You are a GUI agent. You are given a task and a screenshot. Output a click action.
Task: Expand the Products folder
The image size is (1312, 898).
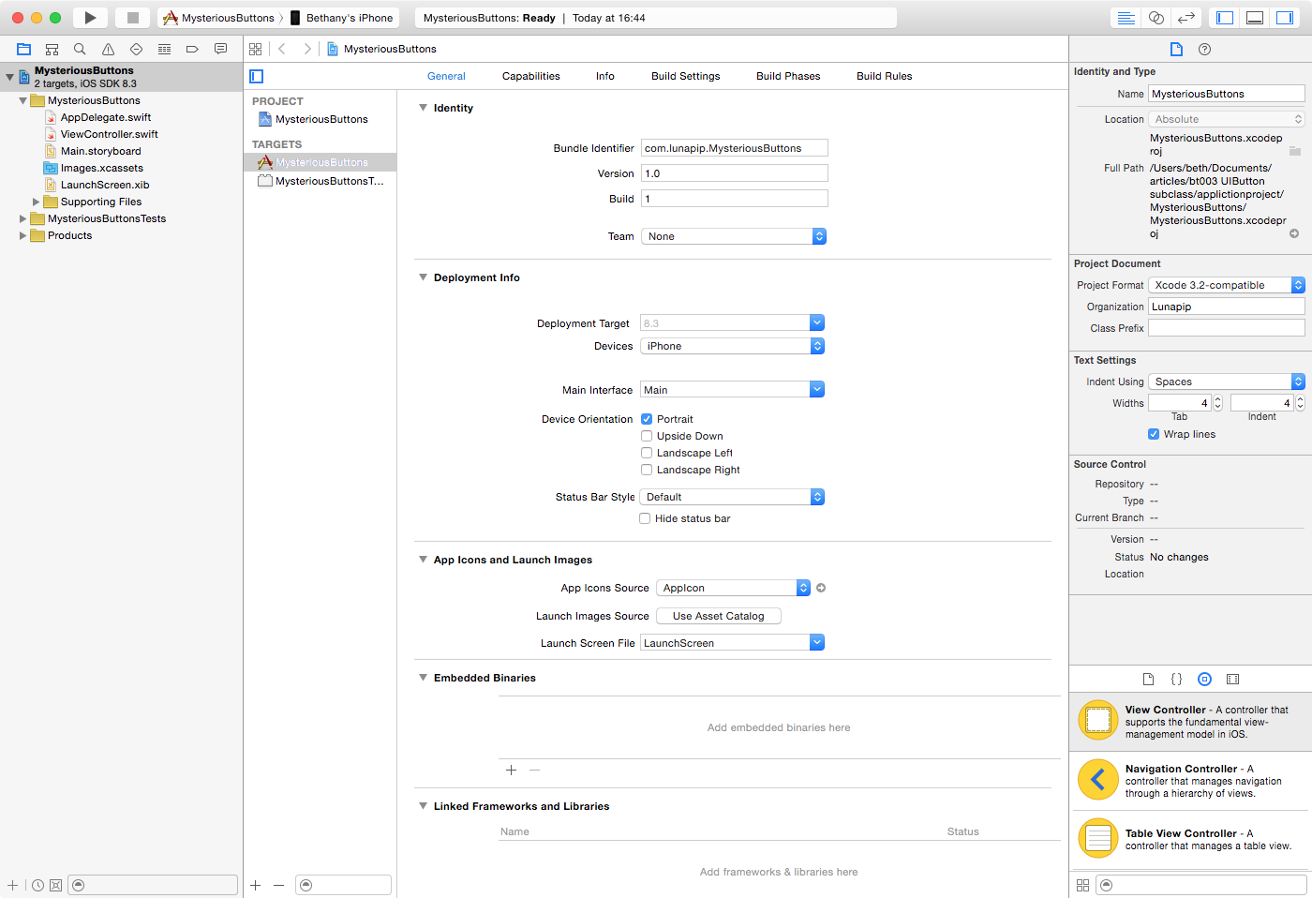point(22,235)
